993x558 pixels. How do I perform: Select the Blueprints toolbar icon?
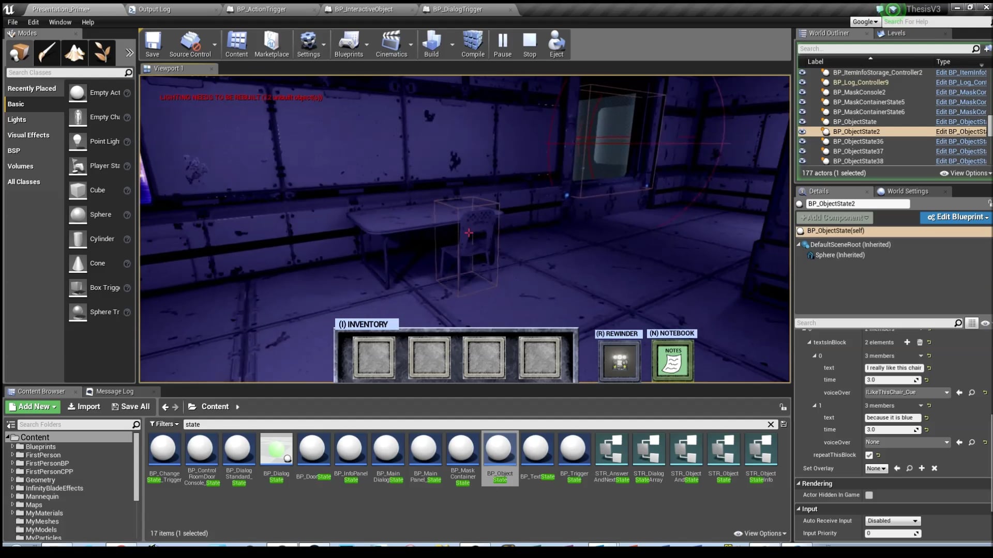coord(350,44)
